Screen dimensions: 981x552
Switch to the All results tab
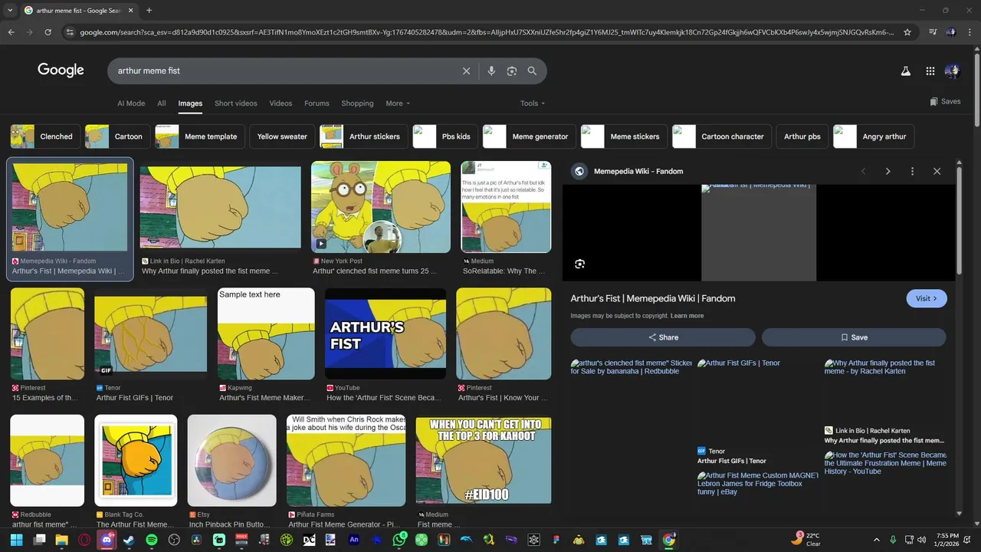pyautogui.click(x=162, y=103)
